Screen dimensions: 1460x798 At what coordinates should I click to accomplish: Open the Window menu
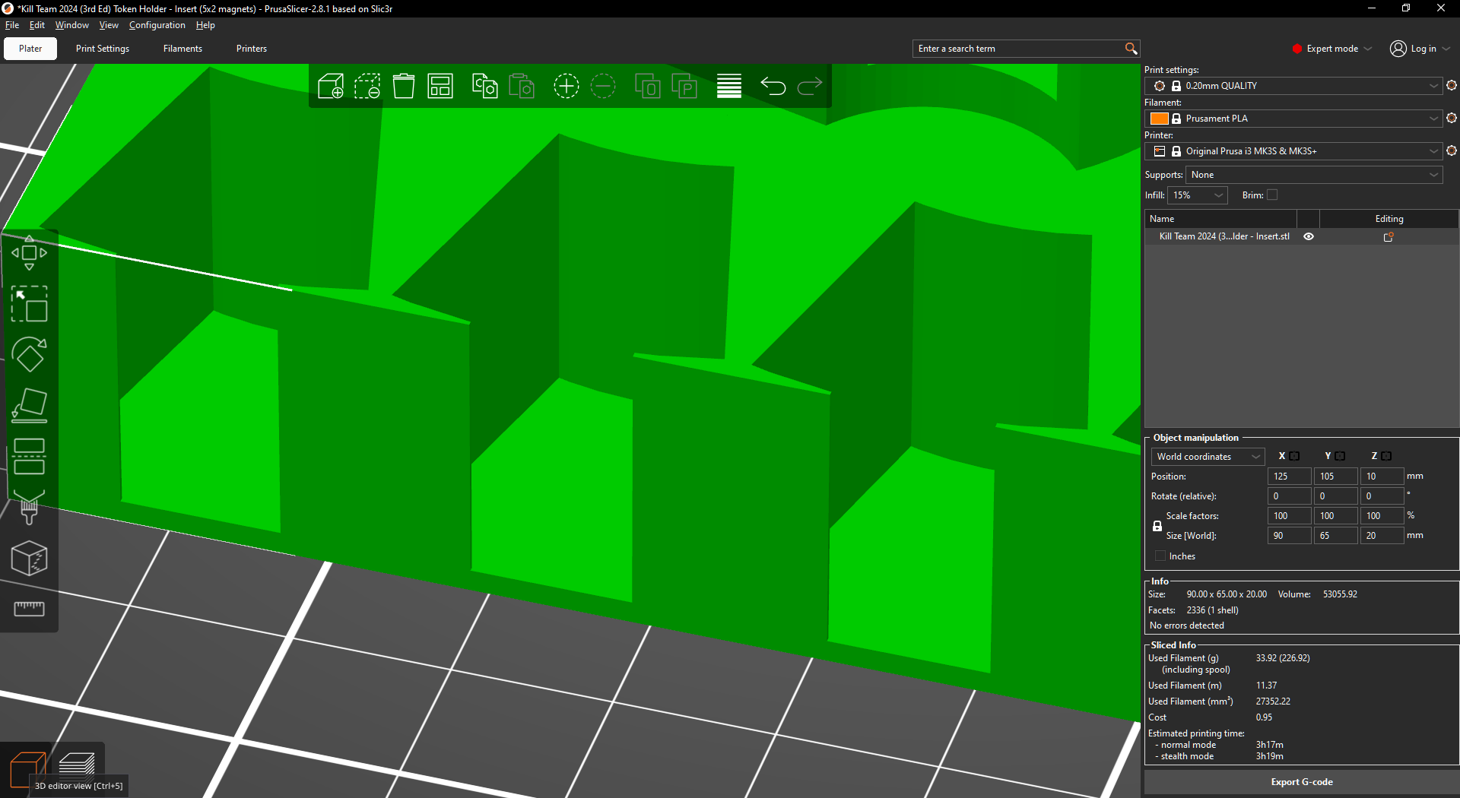click(72, 25)
